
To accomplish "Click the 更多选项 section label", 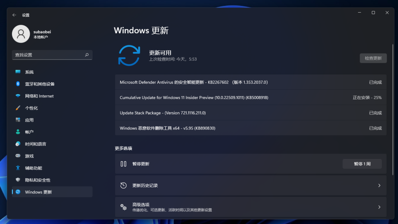I will pos(124,148).
